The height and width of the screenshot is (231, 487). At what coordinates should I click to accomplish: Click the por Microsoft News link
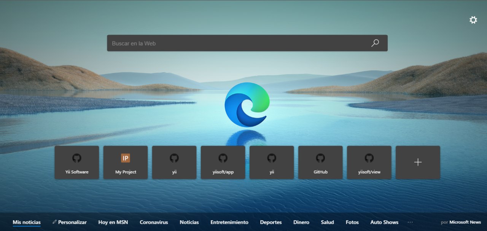click(461, 222)
